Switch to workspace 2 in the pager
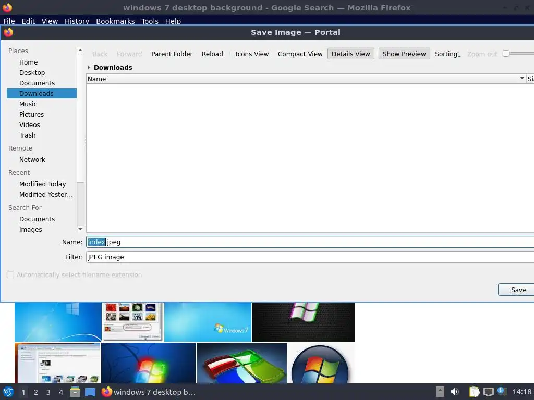The image size is (534, 400). point(36,392)
